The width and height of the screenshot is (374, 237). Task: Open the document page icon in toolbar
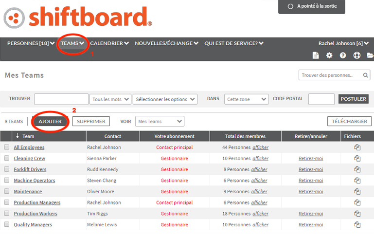(x=316, y=55)
